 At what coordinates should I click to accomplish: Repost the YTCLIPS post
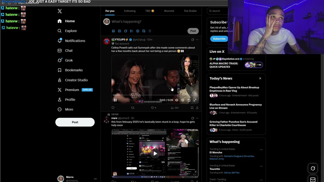point(133,108)
